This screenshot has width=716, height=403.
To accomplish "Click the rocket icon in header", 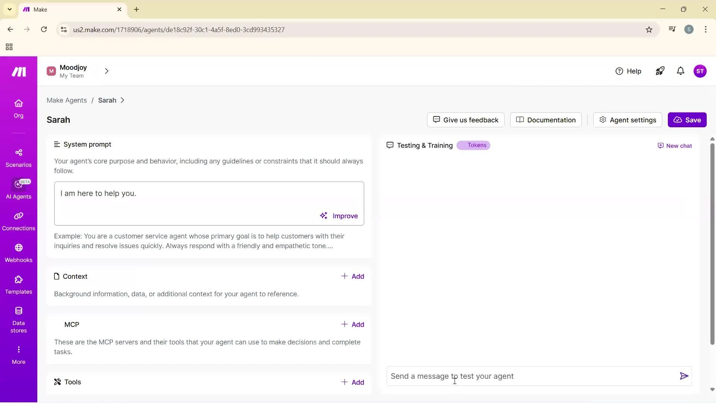I will pos(660,71).
